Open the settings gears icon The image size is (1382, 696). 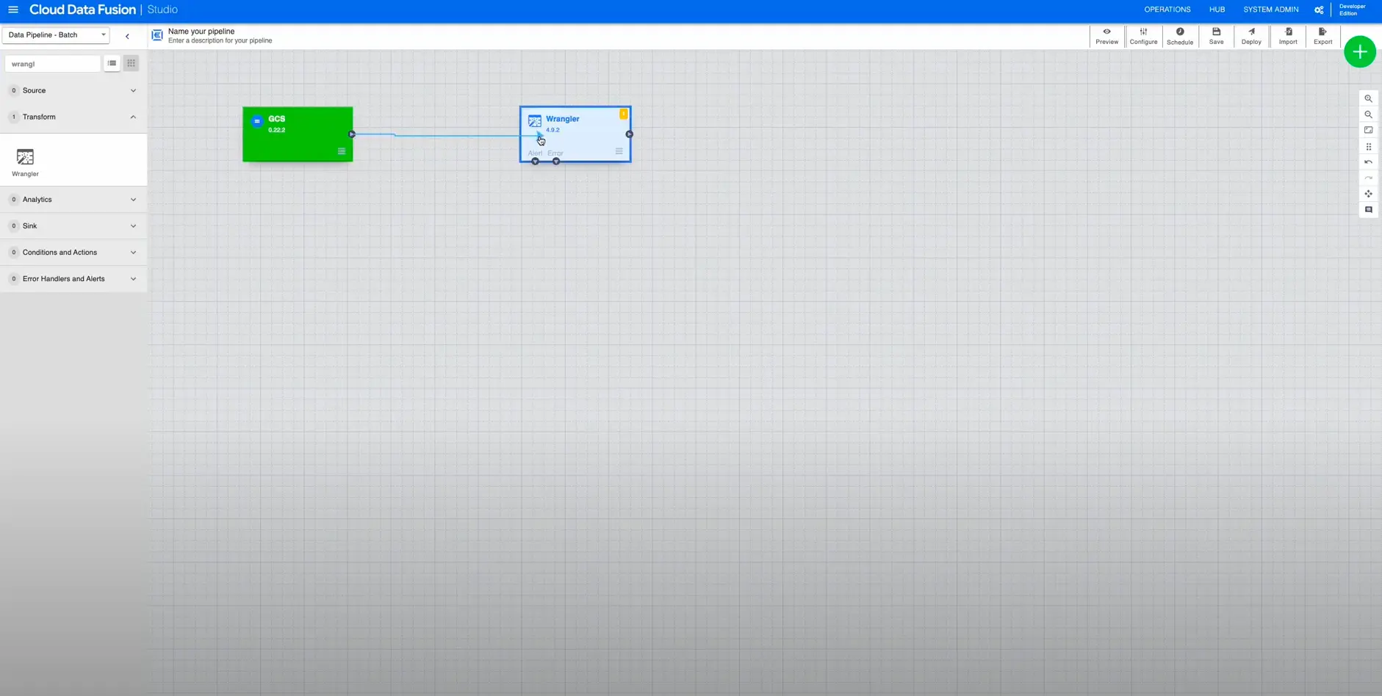(1319, 10)
